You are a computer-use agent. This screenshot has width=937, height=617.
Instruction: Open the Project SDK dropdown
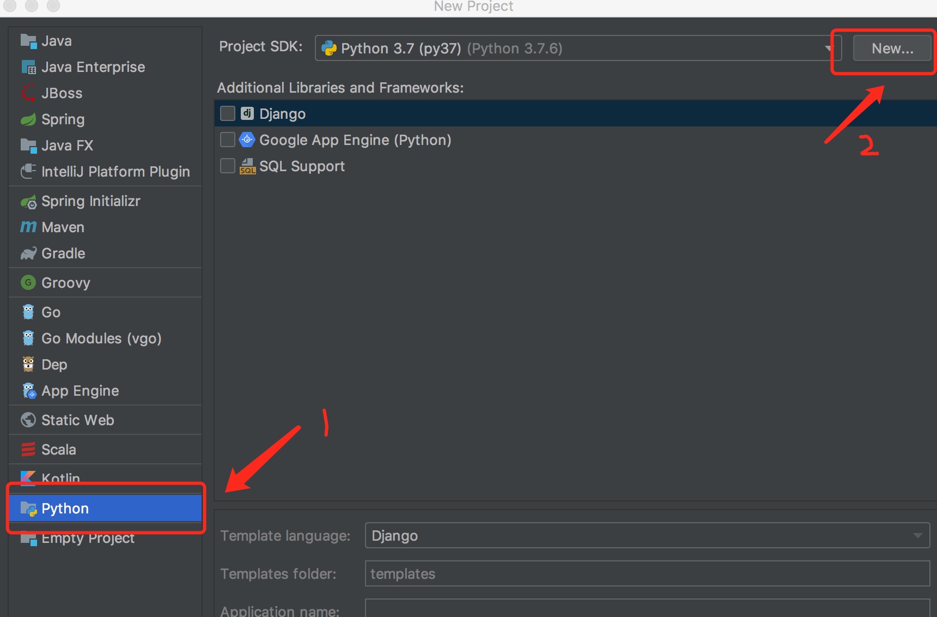830,48
